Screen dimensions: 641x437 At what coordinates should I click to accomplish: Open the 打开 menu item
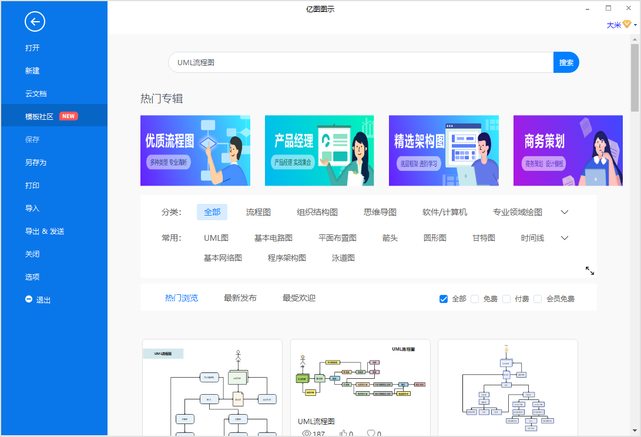coord(33,48)
